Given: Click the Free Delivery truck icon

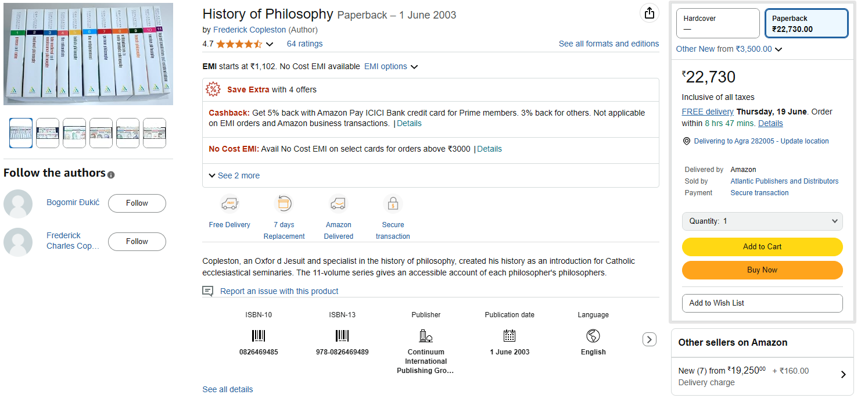Looking at the screenshot, I should pos(229,205).
